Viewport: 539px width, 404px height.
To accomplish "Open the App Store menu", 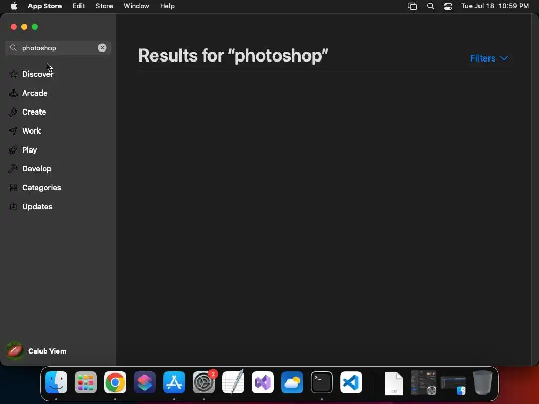I will click(x=45, y=6).
